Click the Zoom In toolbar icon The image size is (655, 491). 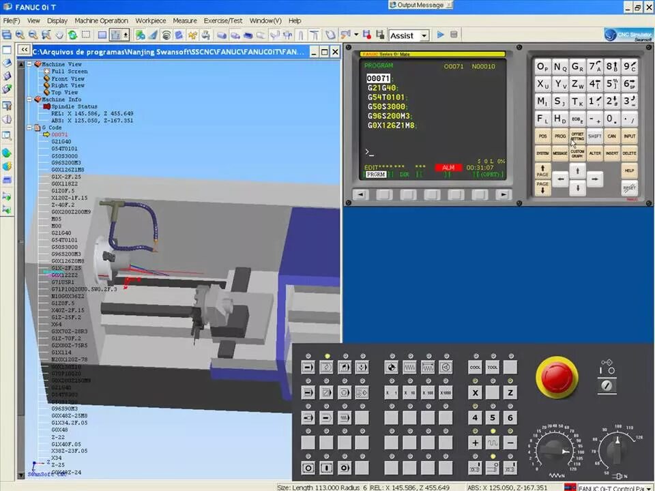coord(20,35)
